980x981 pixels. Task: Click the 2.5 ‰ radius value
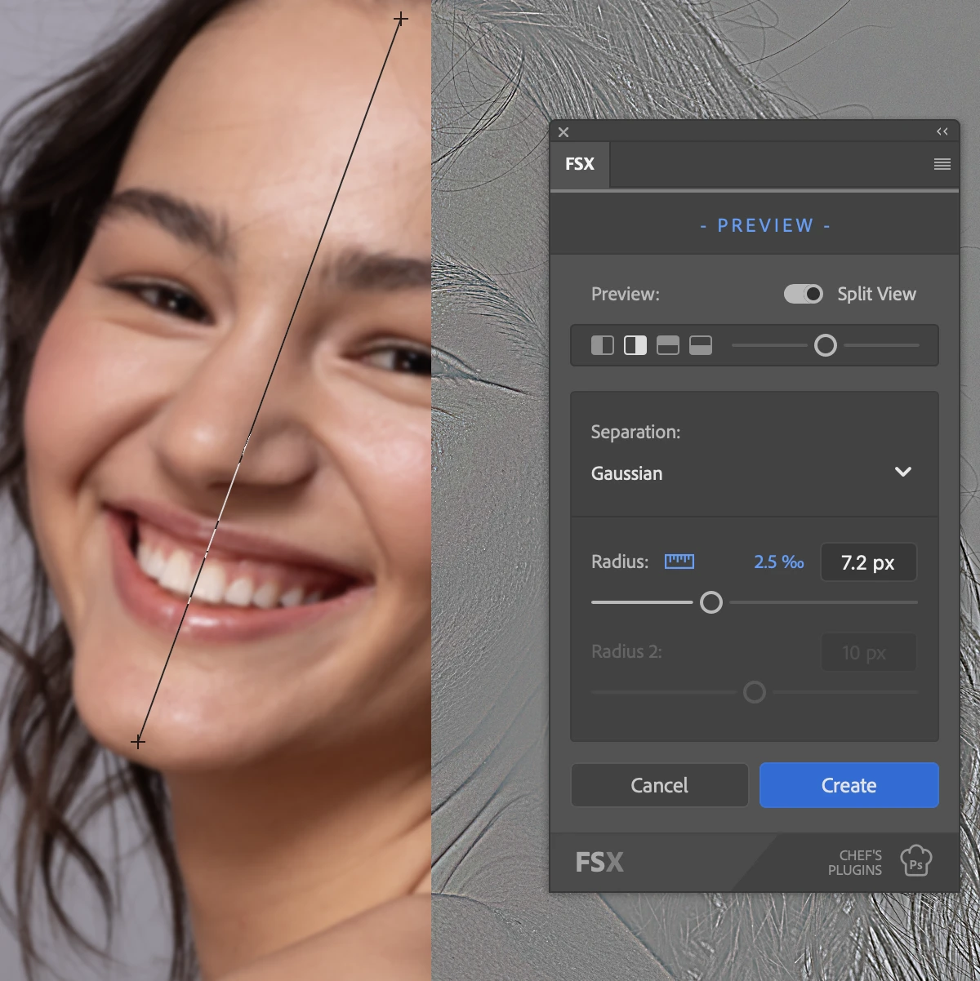(x=779, y=562)
